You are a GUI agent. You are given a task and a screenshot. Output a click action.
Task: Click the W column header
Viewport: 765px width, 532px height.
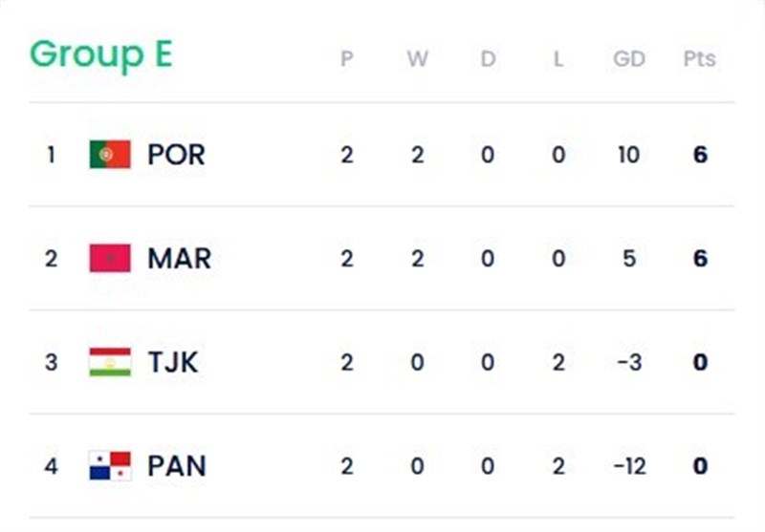click(x=417, y=59)
